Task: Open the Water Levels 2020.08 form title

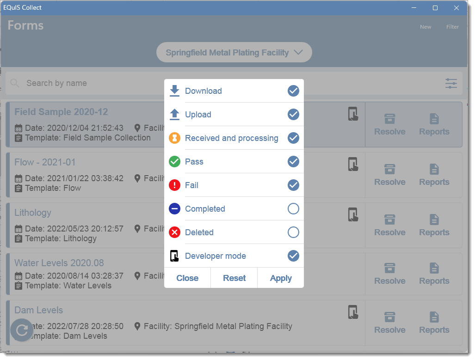Action: point(59,263)
